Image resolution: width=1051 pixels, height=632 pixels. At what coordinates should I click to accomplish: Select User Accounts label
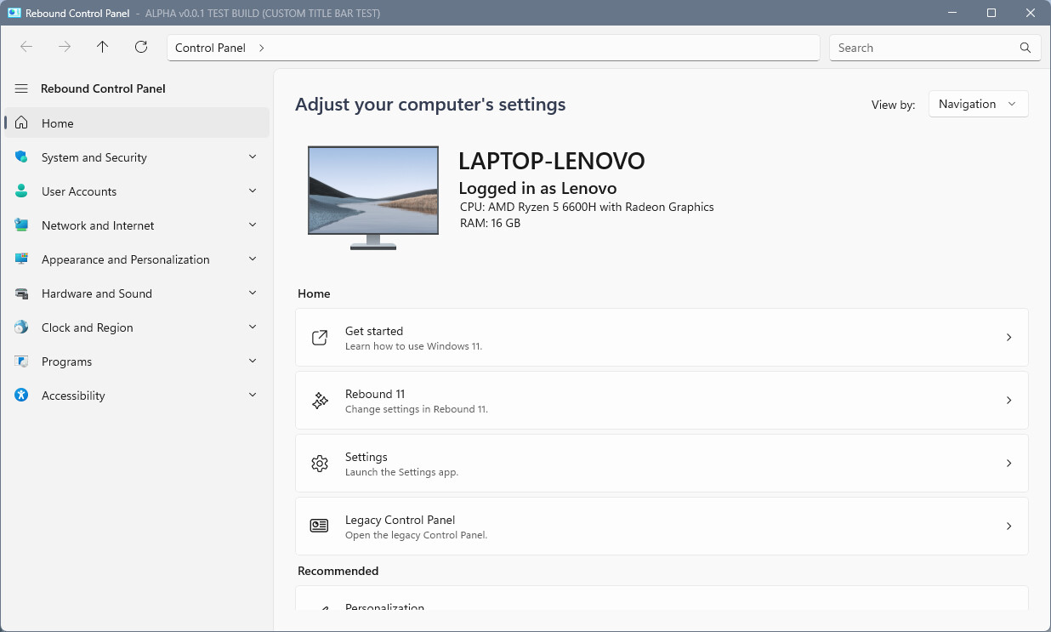(x=79, y=191)
